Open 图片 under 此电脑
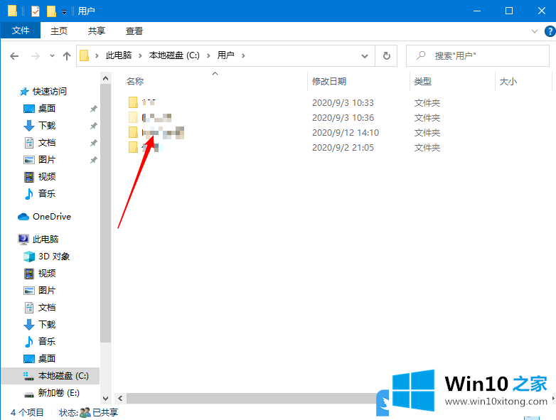 tap(47, 290)
